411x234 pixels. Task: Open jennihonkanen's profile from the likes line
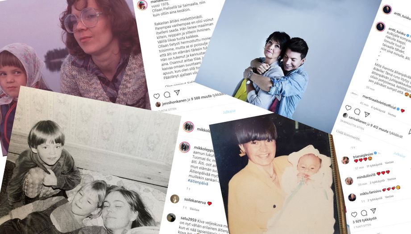174,102
